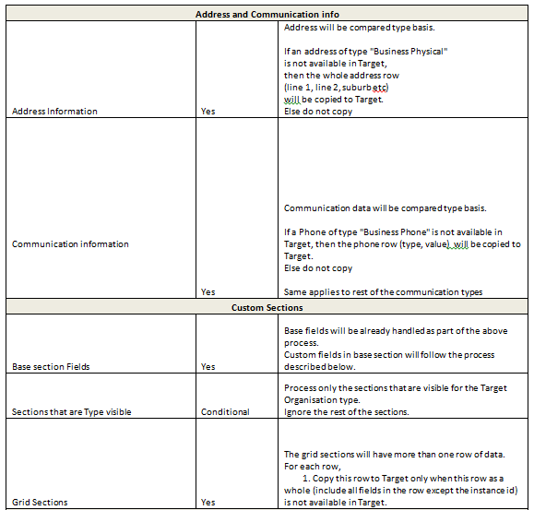Image resolution: width=534 pixels, height=510 pixels.
Task: Click 'Else do not copy' in Communication row
Action: 318,268
